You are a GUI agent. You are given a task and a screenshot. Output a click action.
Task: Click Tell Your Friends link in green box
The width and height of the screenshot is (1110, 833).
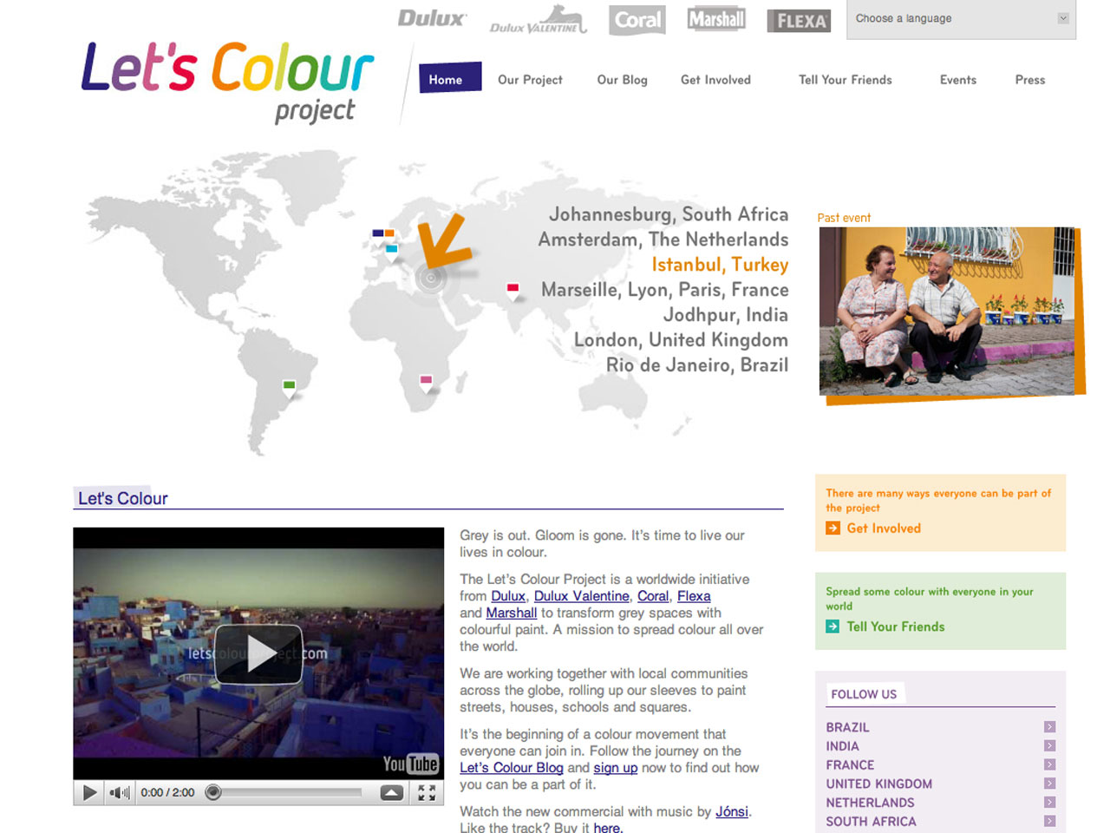coord(896,626)
